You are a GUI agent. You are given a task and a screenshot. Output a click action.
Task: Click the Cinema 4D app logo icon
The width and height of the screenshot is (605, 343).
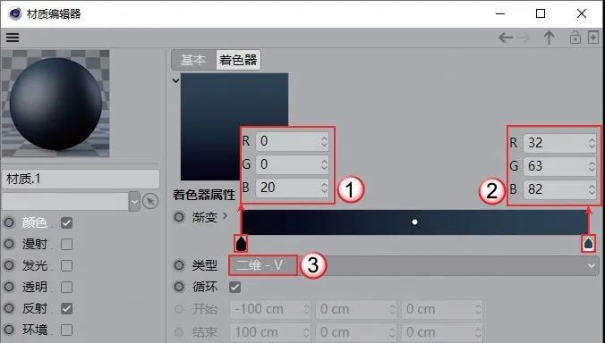tap(15, 14)
